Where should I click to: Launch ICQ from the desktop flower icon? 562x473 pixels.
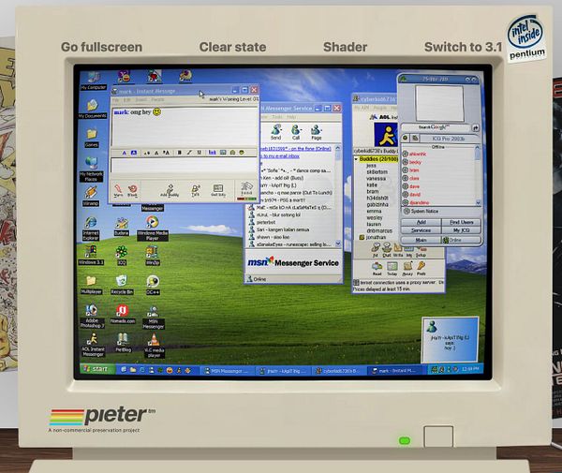point(122,255)
